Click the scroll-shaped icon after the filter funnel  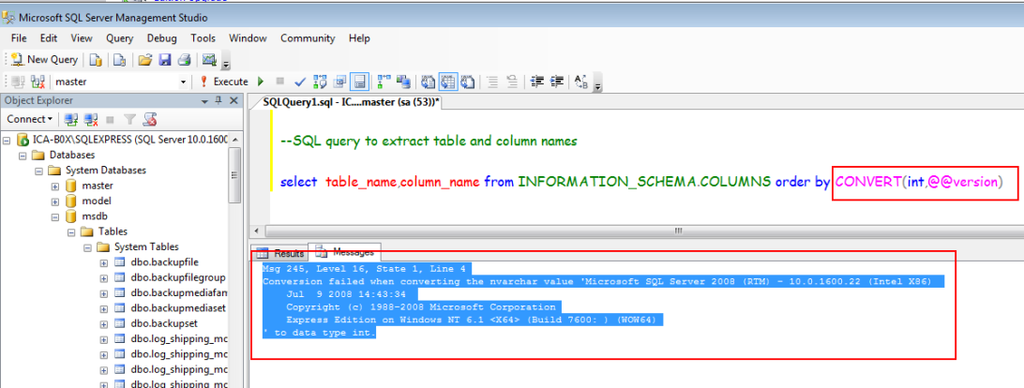(x=150, y=119)
